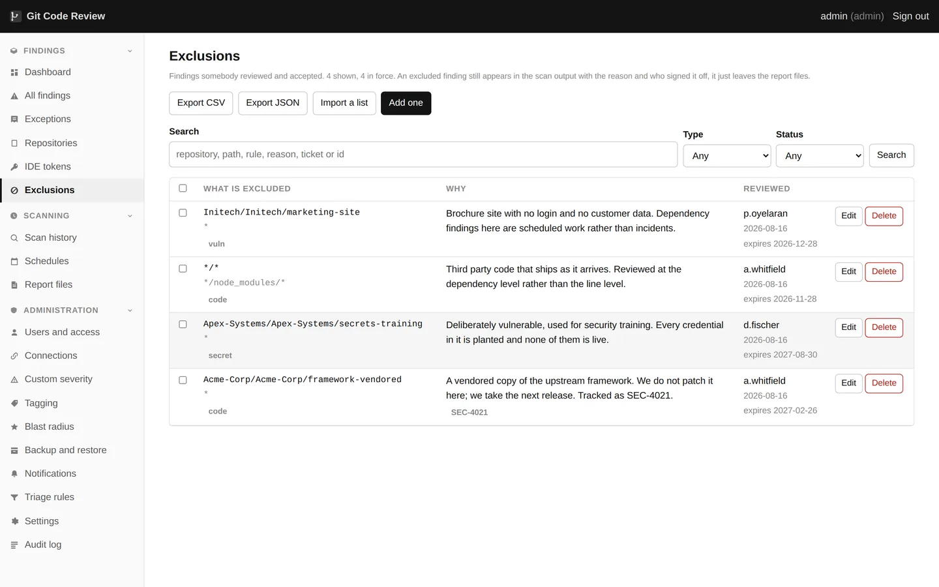Click the Export CSV button
Viewport: 939px width, 587px height.
(201, 103)
